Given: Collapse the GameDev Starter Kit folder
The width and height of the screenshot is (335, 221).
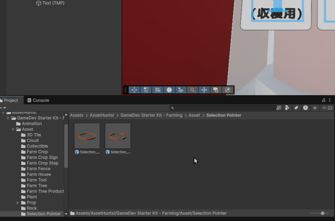Looking at the screenshot, I should pos(8,118).
